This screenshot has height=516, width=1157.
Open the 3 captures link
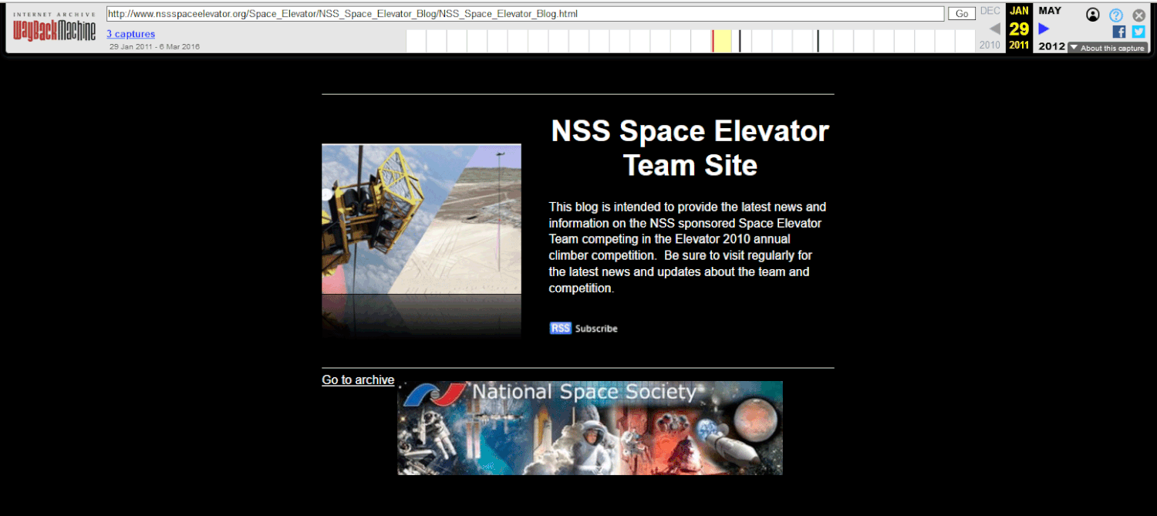130,34
